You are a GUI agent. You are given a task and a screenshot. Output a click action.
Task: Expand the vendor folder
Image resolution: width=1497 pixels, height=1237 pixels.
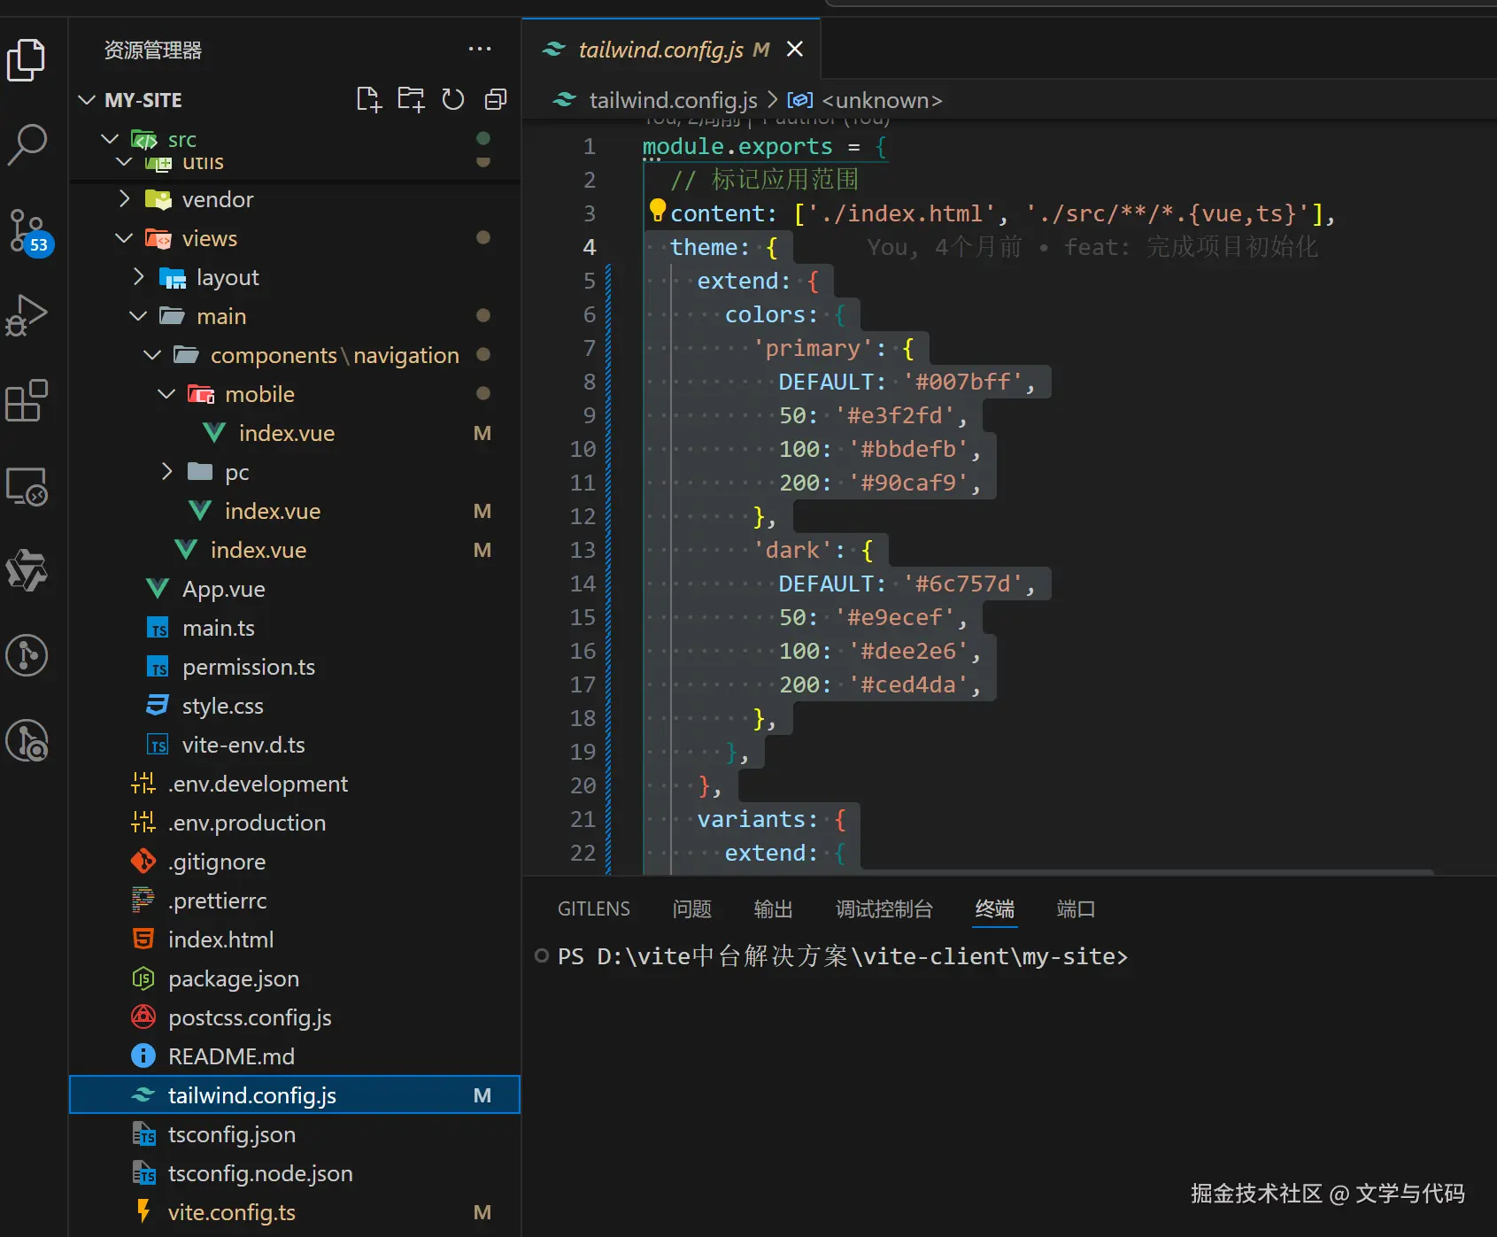click(x=125, y=199)
